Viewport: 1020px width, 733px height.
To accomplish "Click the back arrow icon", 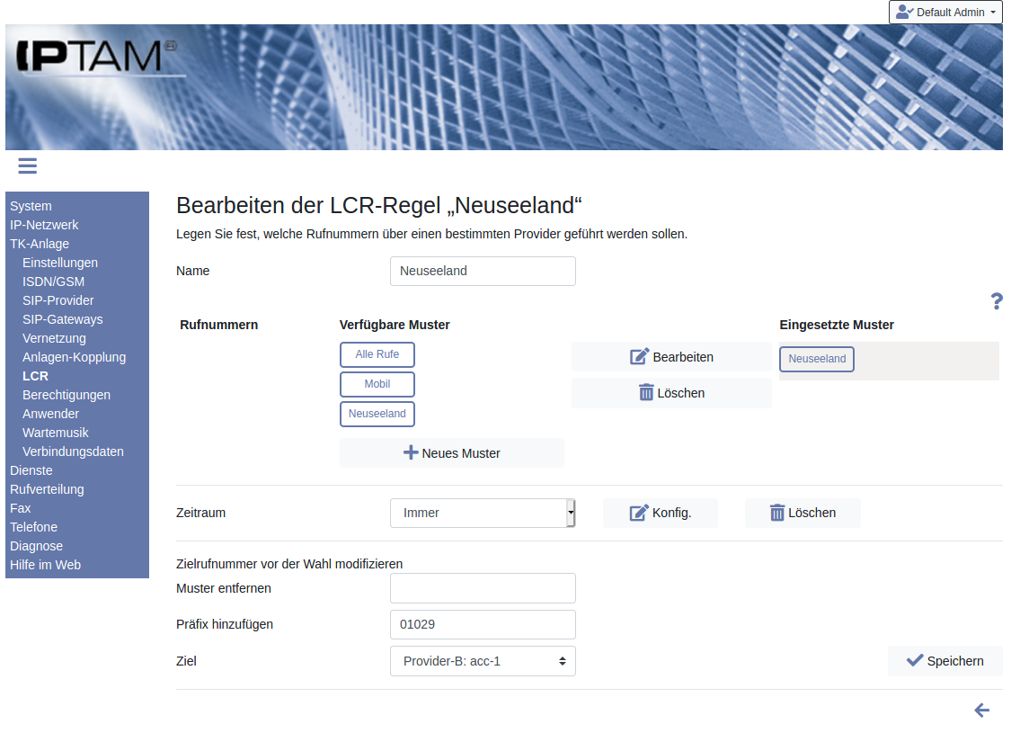I will [x=981, y=711].
